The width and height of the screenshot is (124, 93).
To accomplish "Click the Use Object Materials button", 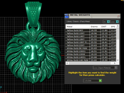I will click(x=105, y=68).
